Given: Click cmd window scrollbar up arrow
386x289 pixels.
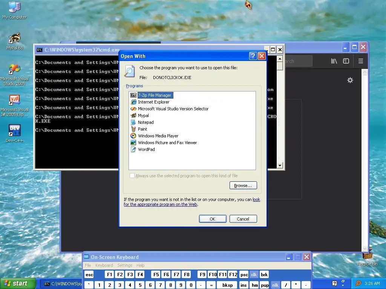Looking at the screenshot, I should point(279,59).
